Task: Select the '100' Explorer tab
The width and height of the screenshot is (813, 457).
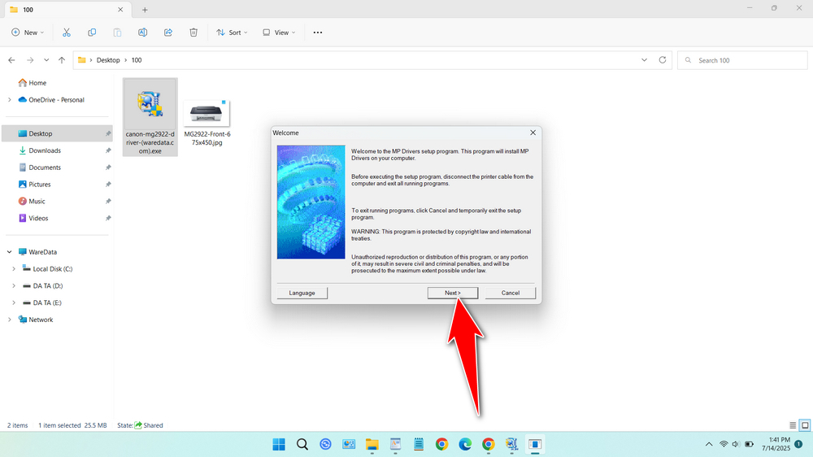Action: click(x=67, y=10)
